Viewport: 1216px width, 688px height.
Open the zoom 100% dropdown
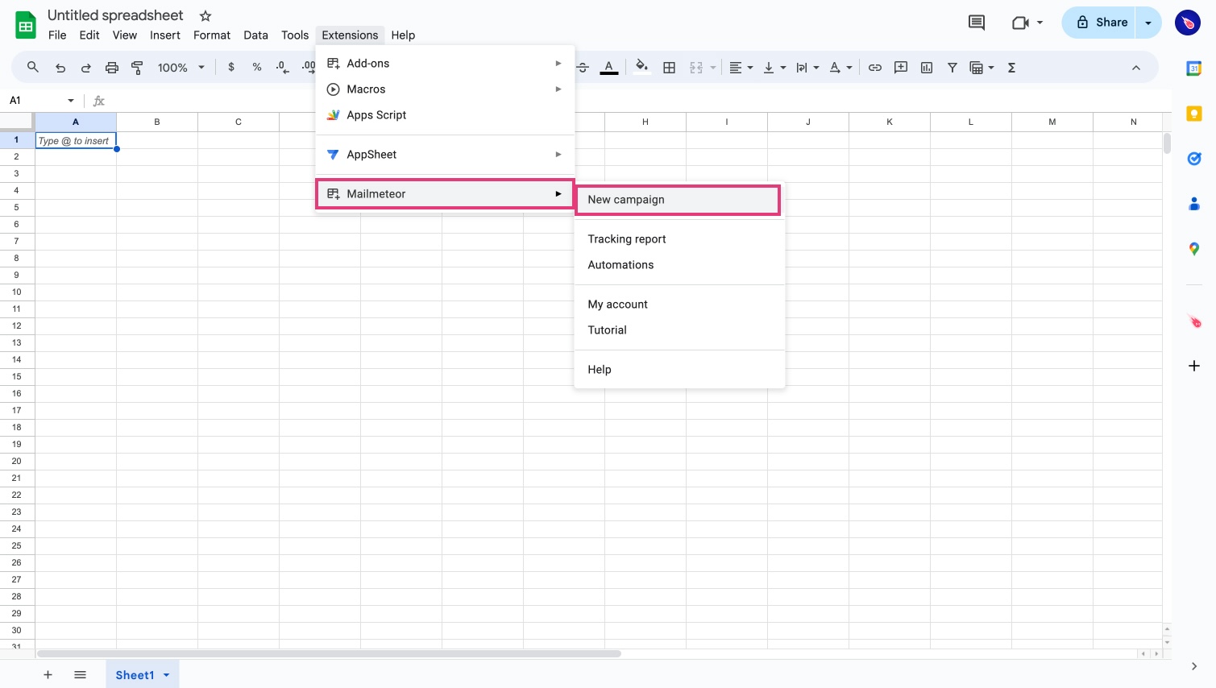[181, 68]
